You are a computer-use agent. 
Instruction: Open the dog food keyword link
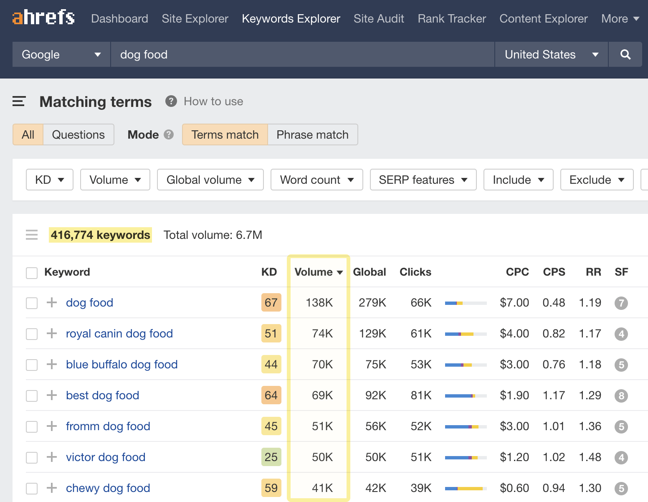click(89, 303)
